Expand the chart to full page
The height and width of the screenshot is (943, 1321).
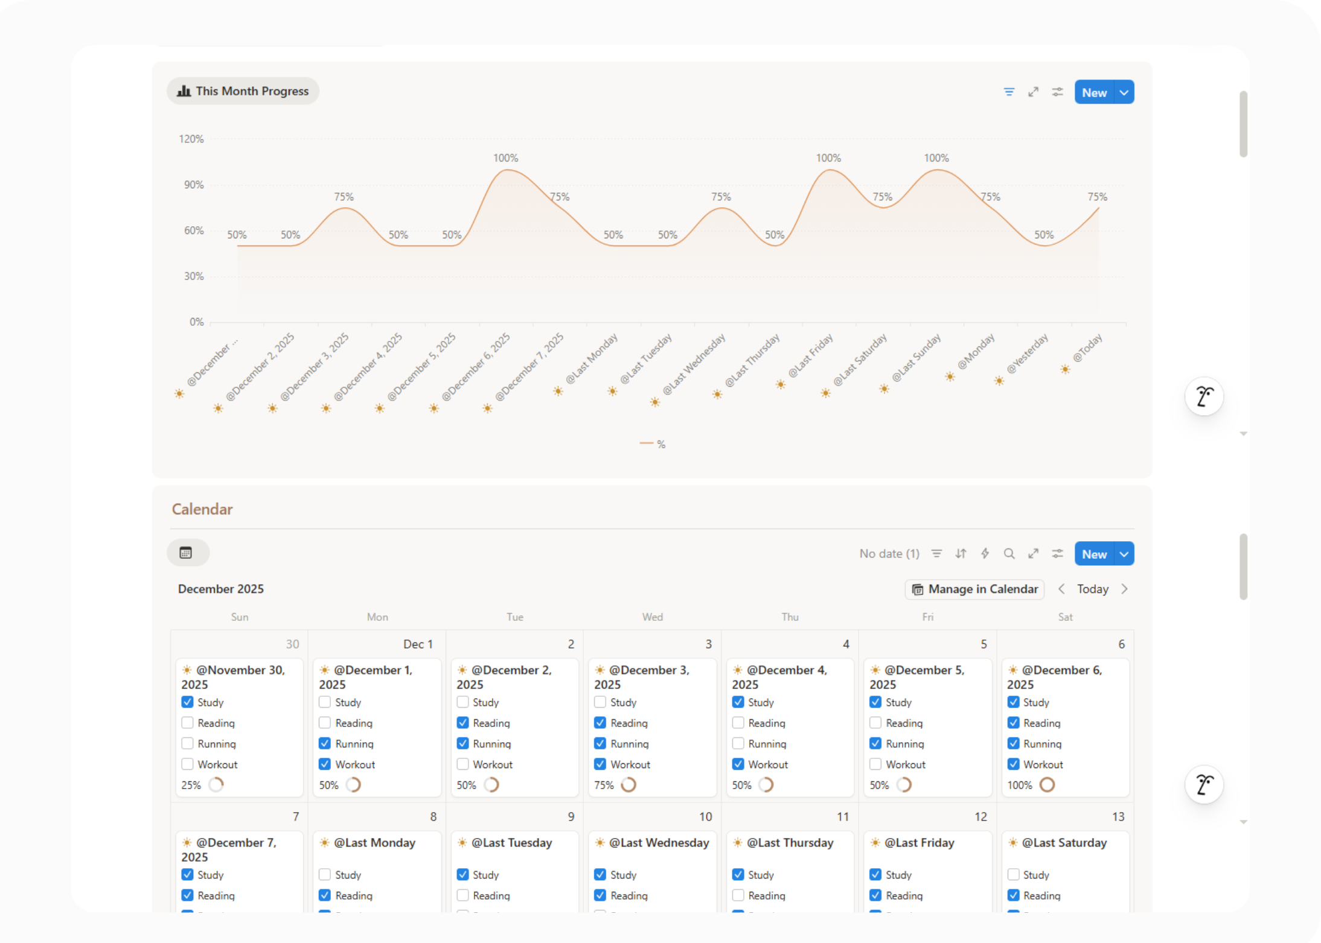tap(1033, 92)
